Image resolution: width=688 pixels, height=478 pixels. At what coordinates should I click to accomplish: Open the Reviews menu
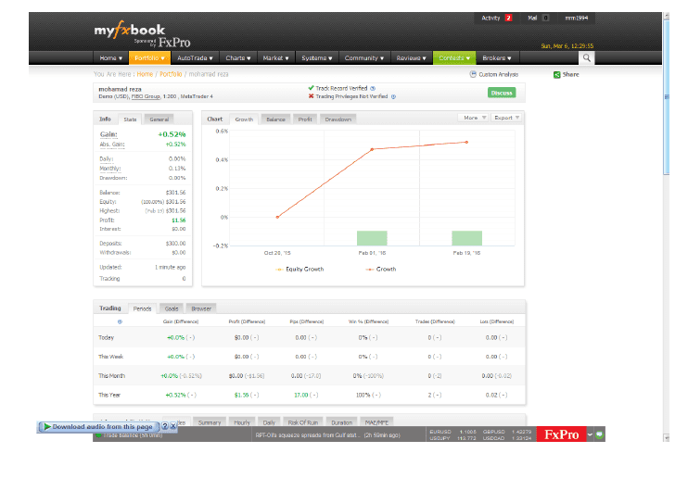click(x=411, y=57)
